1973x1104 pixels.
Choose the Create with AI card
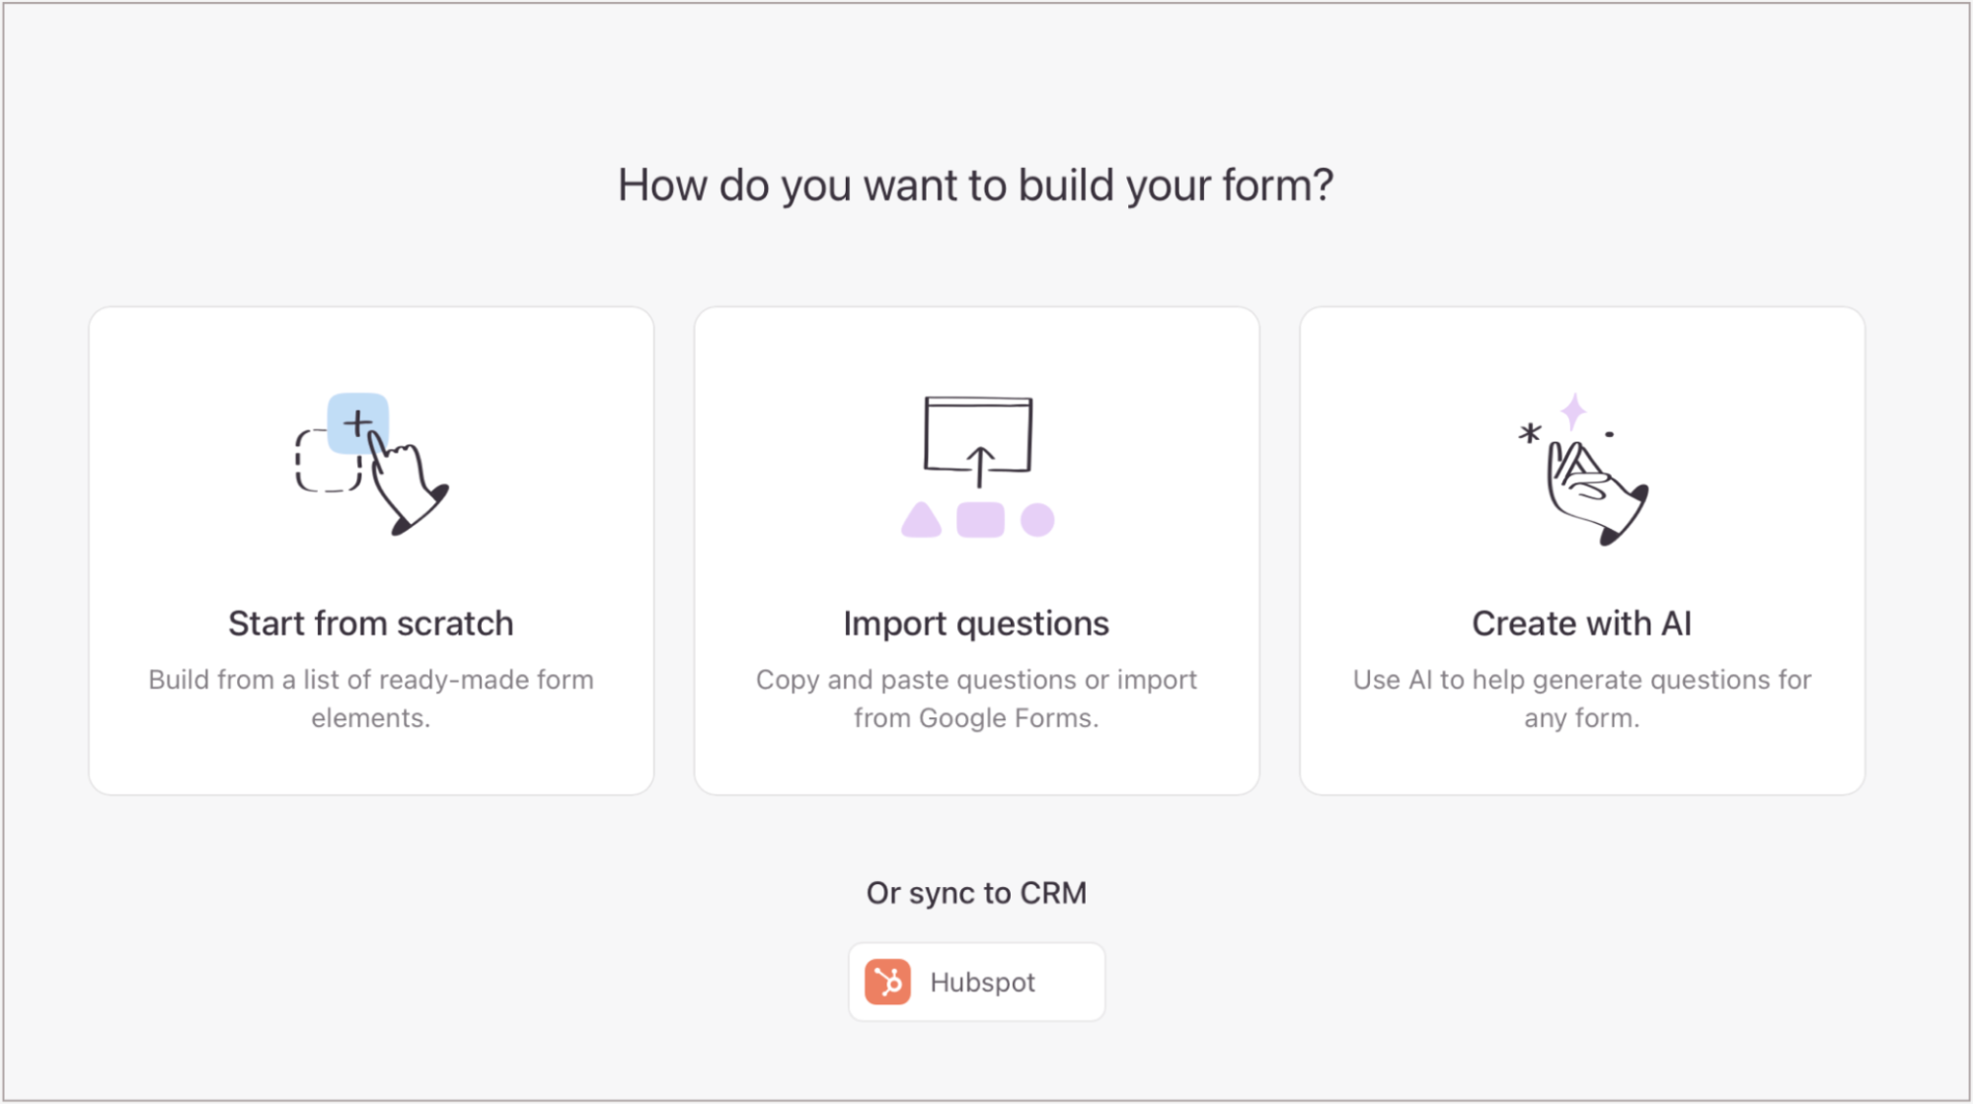(x=1582, y=551)
